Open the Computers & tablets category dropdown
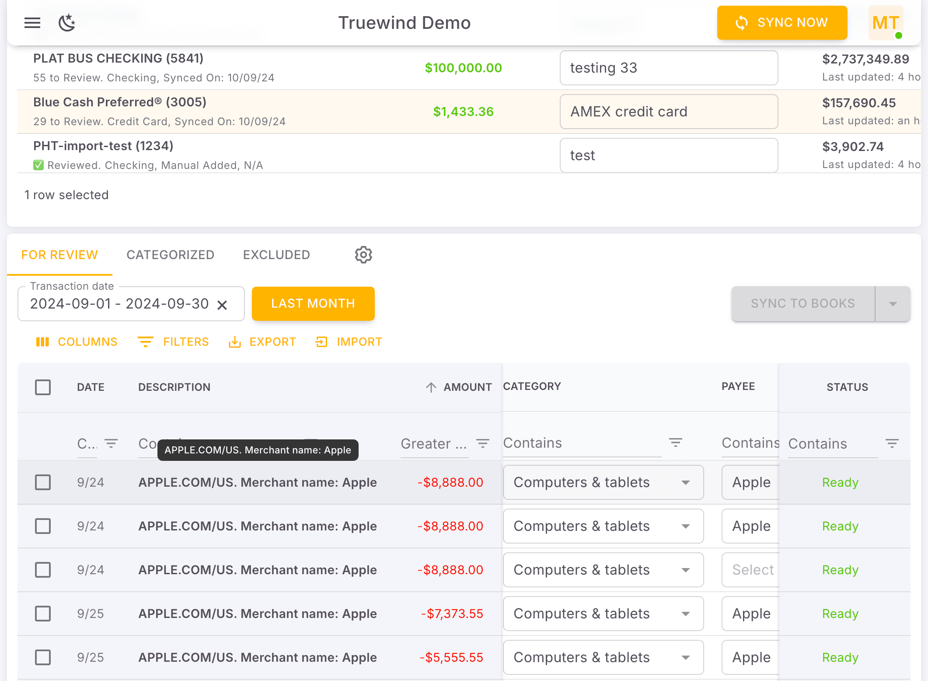The width and height of the screenshot is (928, 681). pyautogui.click(x=686, y=482)
